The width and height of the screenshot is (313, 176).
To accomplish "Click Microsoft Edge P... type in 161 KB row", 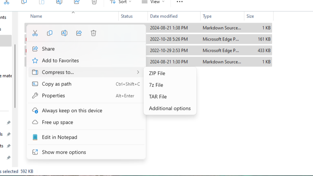I will (x=221, y=39).
